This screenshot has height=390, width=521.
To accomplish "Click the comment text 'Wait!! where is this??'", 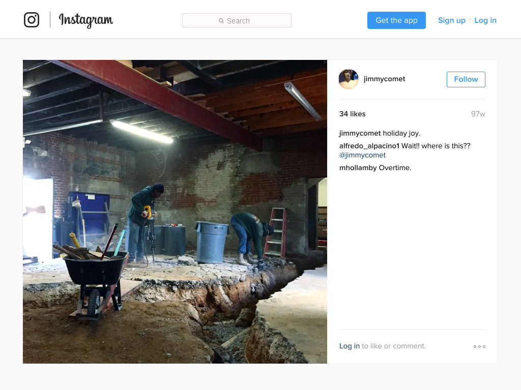I will pyautogui.click(x=436, y=146).
